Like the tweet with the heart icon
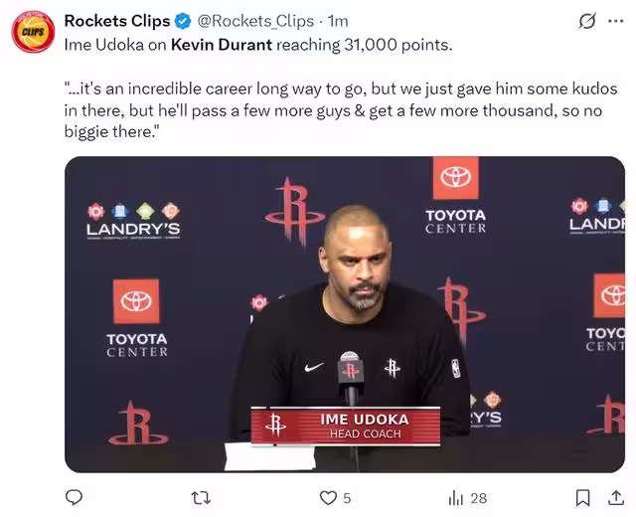The height and width of the screenshot is (517, 636). click(x=328, y=498)
